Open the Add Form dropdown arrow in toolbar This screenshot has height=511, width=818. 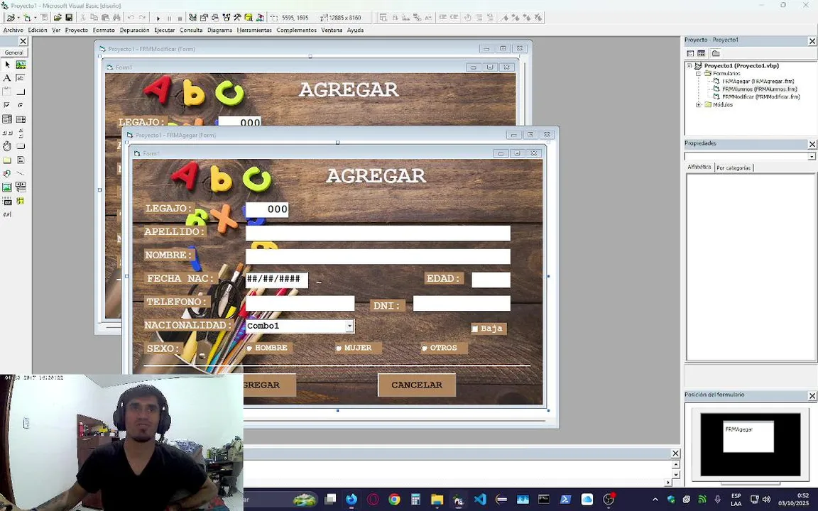coord(35,18)
